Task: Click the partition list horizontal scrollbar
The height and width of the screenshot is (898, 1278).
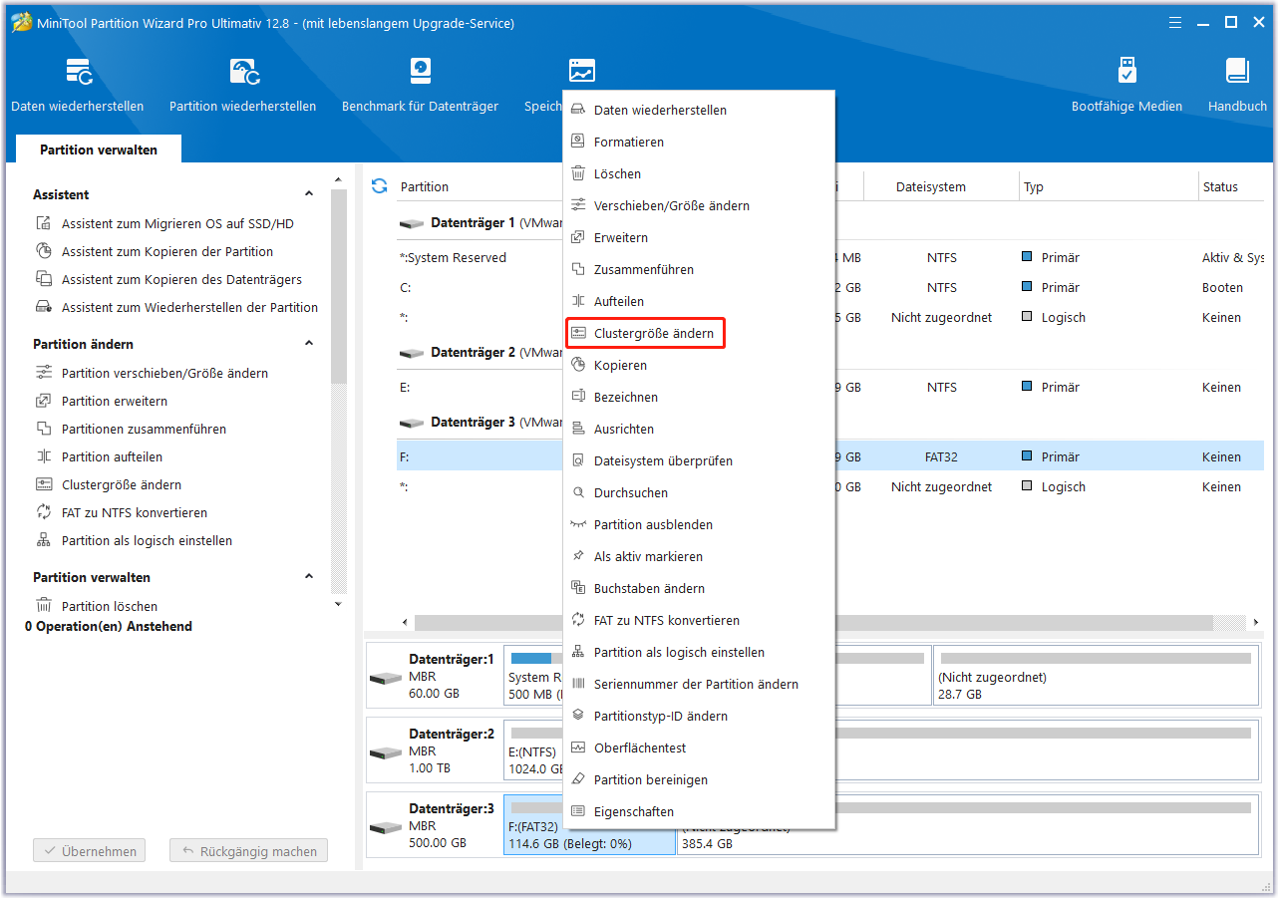Action: 813,622
